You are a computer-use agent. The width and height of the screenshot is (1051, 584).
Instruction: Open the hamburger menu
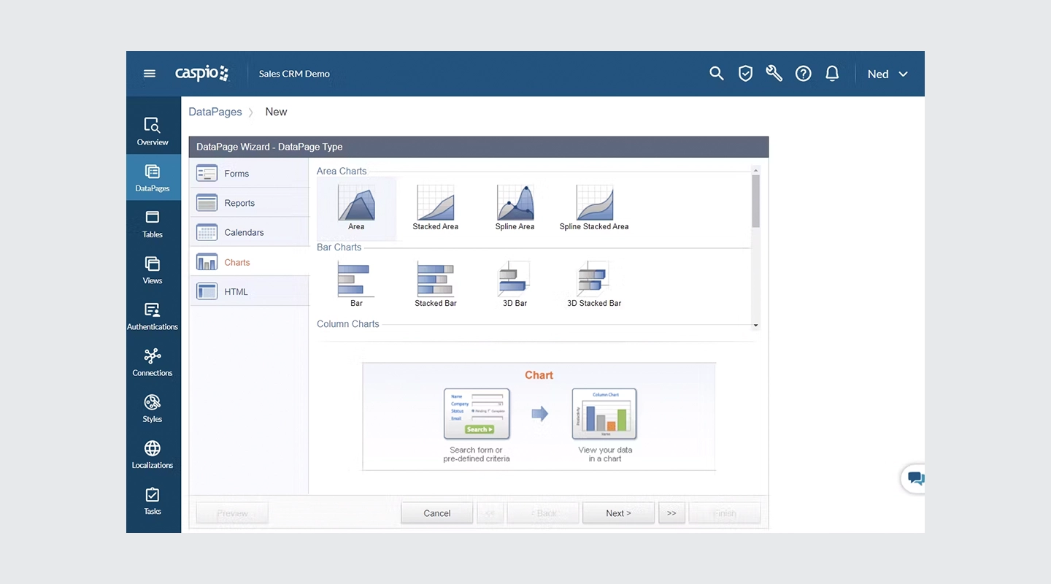(150, 74)
